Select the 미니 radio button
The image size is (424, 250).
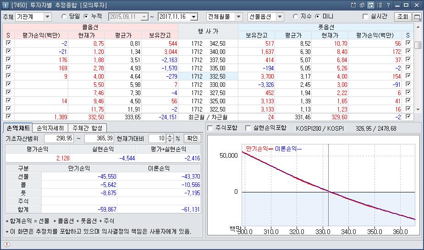318,16
